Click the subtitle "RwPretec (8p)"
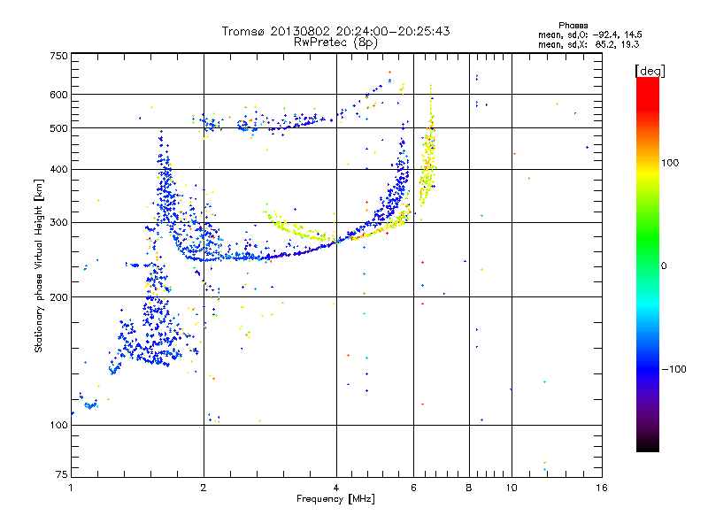This screenshot has height=531, width=708. (x=335, y=42)
